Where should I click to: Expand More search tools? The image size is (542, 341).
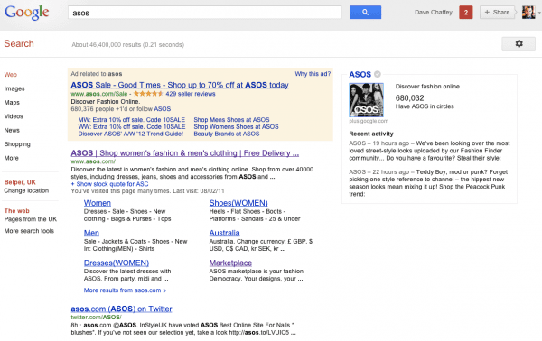pyautogui.click(x=29, y=231)
